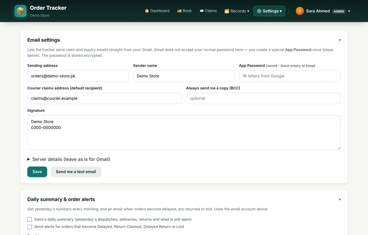
Task: Click the 'Email settings' heading
Action: tap(44, 40)
